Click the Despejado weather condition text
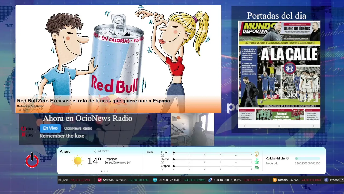The image size is (344, 194). tap(111, 159)
